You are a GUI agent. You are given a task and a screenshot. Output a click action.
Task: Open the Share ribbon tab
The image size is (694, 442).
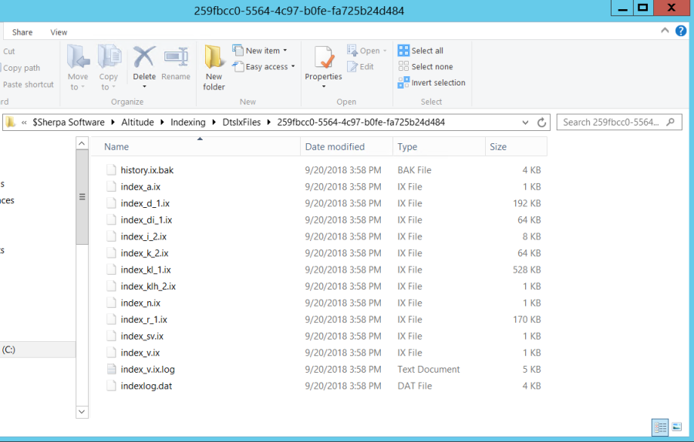tap(22, 32)
